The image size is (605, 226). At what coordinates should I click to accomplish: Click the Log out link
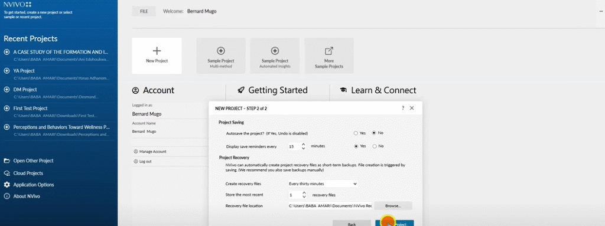click(x=145, y=161)
